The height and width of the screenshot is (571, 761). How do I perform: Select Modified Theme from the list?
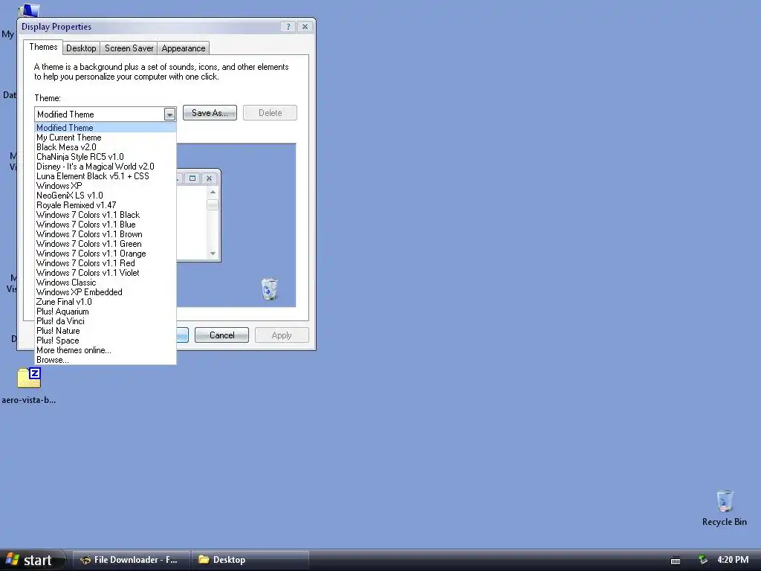[x=106, y=128]
